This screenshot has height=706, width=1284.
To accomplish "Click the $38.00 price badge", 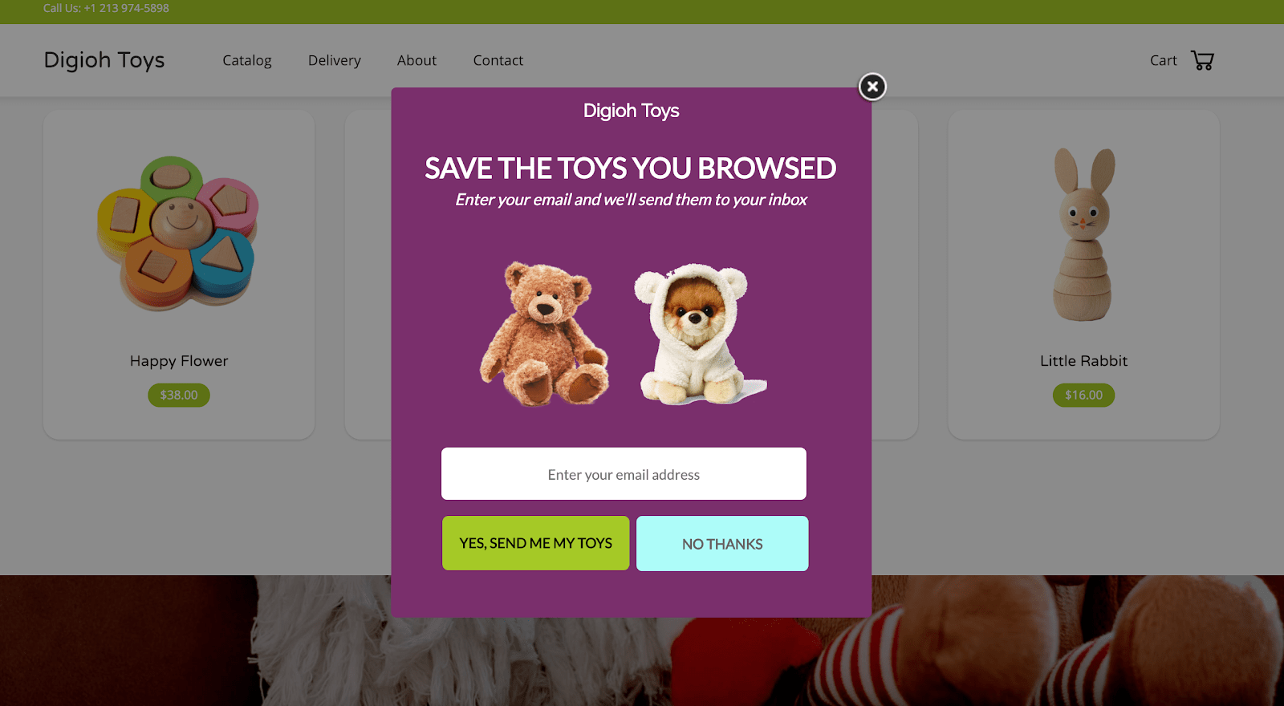I will tap(179, 395).
